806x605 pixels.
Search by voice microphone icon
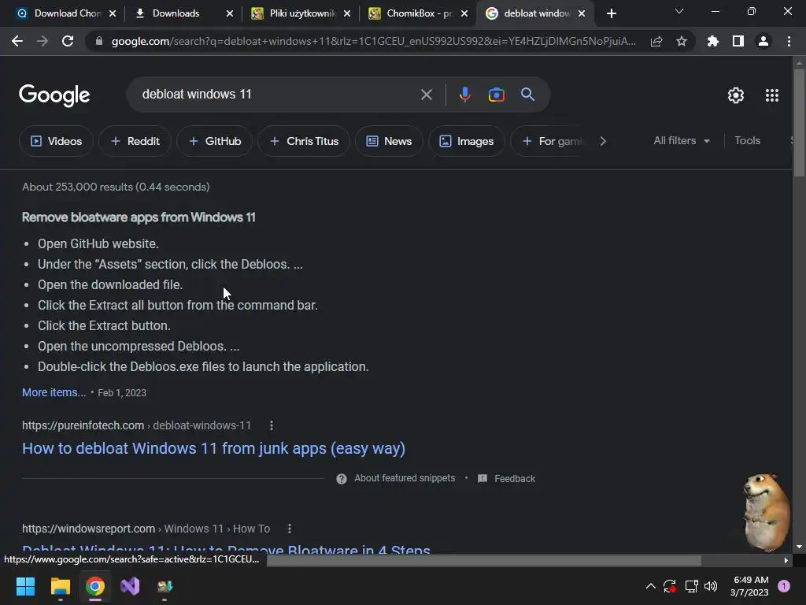(464, 95)
